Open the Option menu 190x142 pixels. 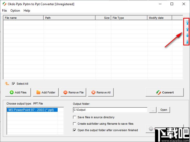[x=15, y=11]
